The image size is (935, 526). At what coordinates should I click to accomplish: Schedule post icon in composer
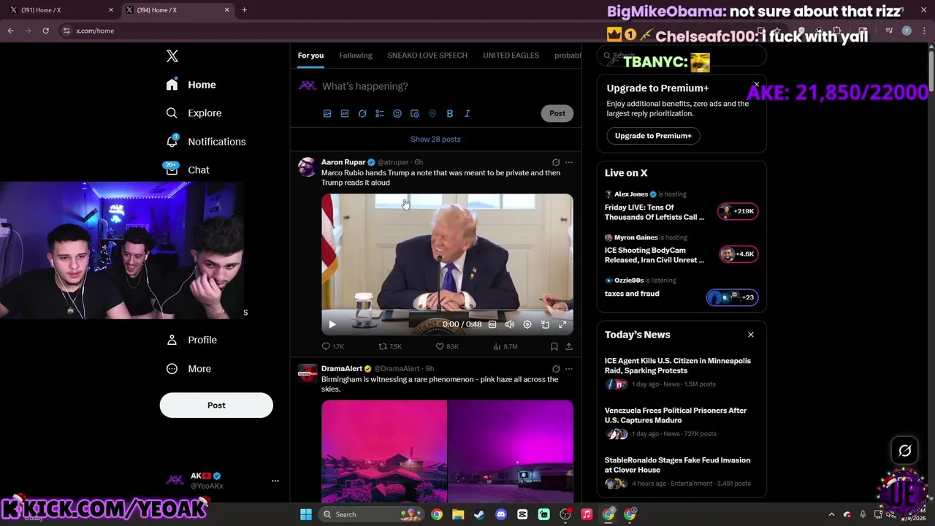[415, 113]
